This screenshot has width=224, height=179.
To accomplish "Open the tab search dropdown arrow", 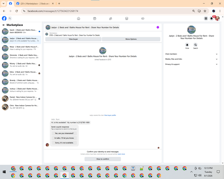I will tap(4, 4).
